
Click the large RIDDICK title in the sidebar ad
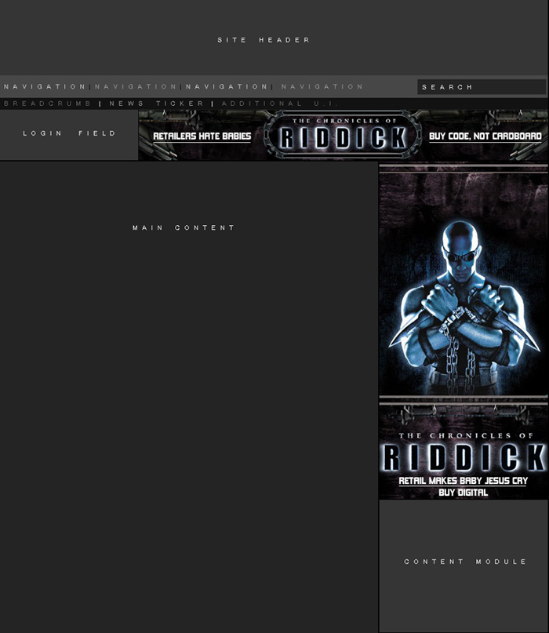pos(464,457)
